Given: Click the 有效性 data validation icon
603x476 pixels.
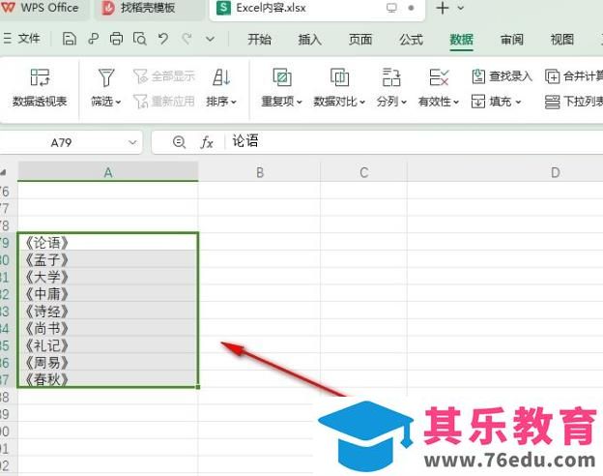Looking at the screenshot, I should click(x=439, y=77).
